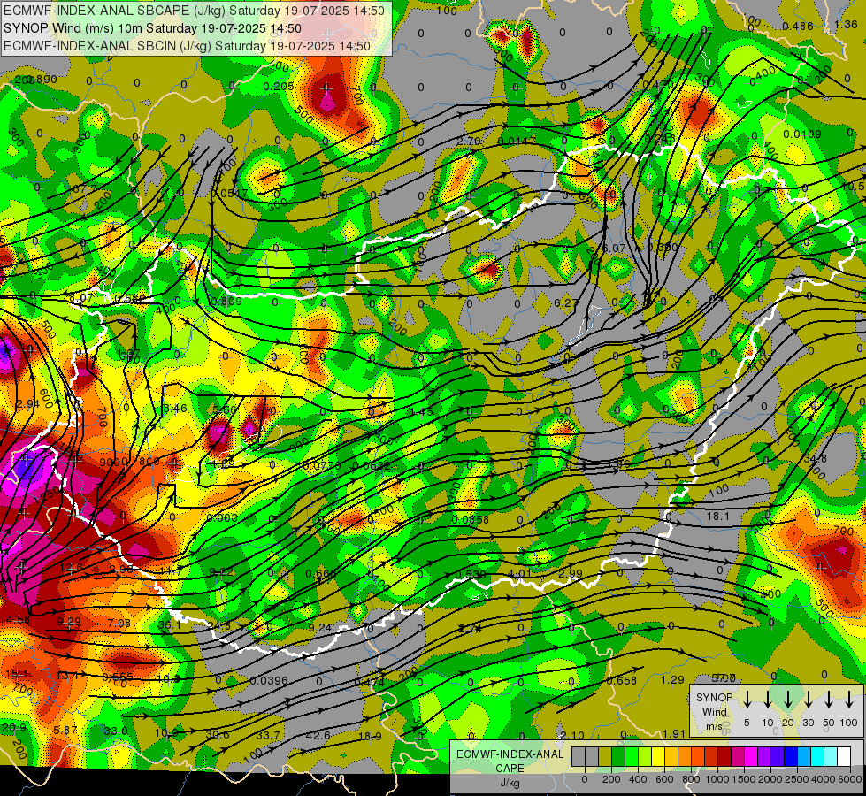Image resolution: width=866 pixels, height=796 pixels.
Task: Click the '6.27' value on the map
Action: click(x=564, y=302)
